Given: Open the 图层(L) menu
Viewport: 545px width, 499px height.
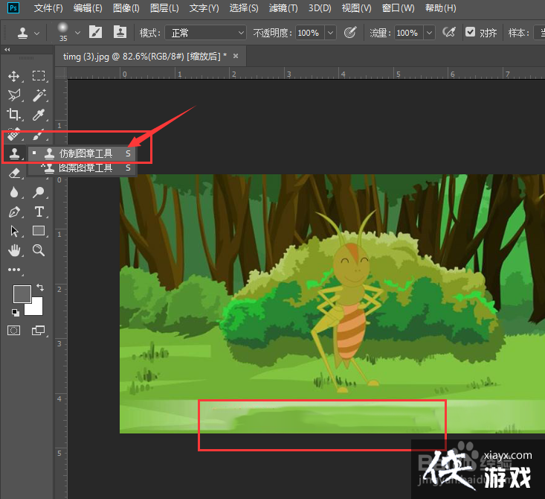Looking at the screenshot, I should click(164, 8).
